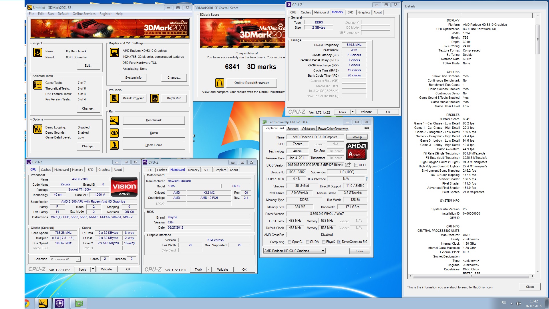Image resolution: width=549 pixels, height=309 pixels.
Task: Click the Lookup button in GPU-Z
Action: point(357,137)
